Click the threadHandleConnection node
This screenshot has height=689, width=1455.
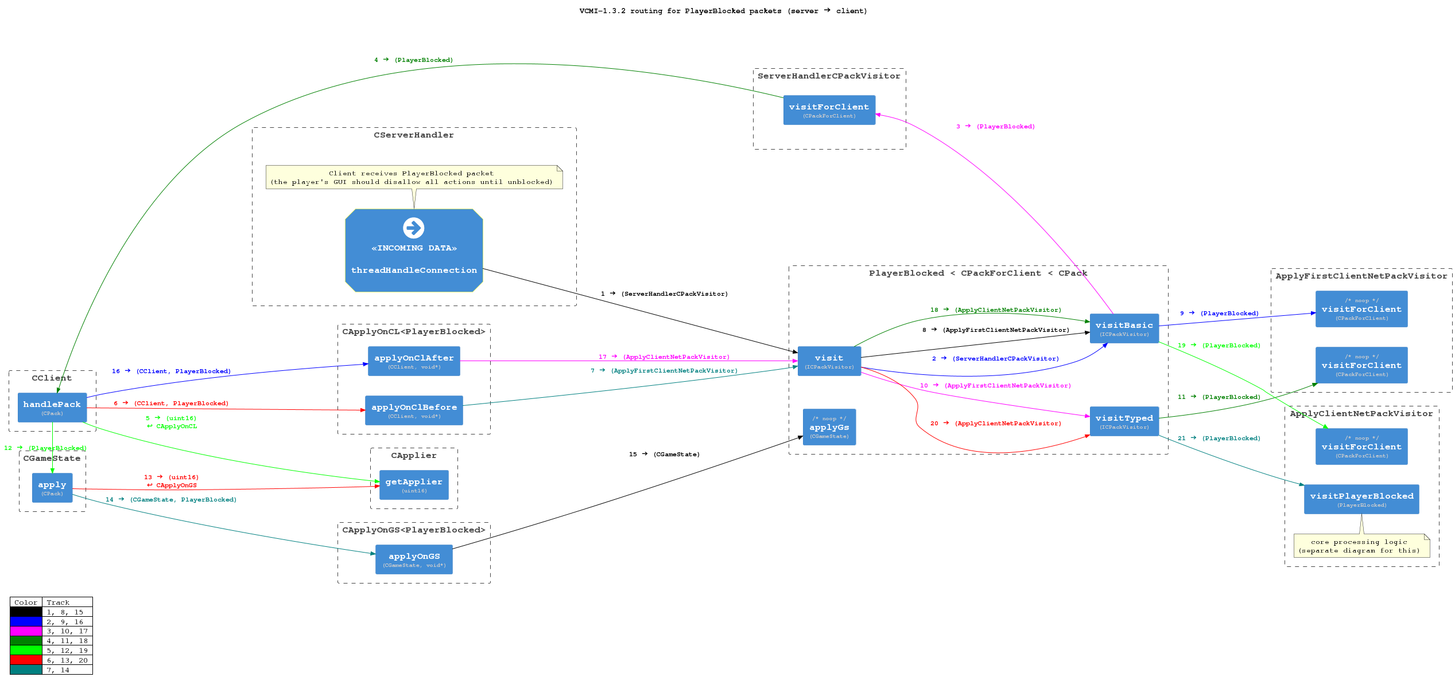coord(414,270)
